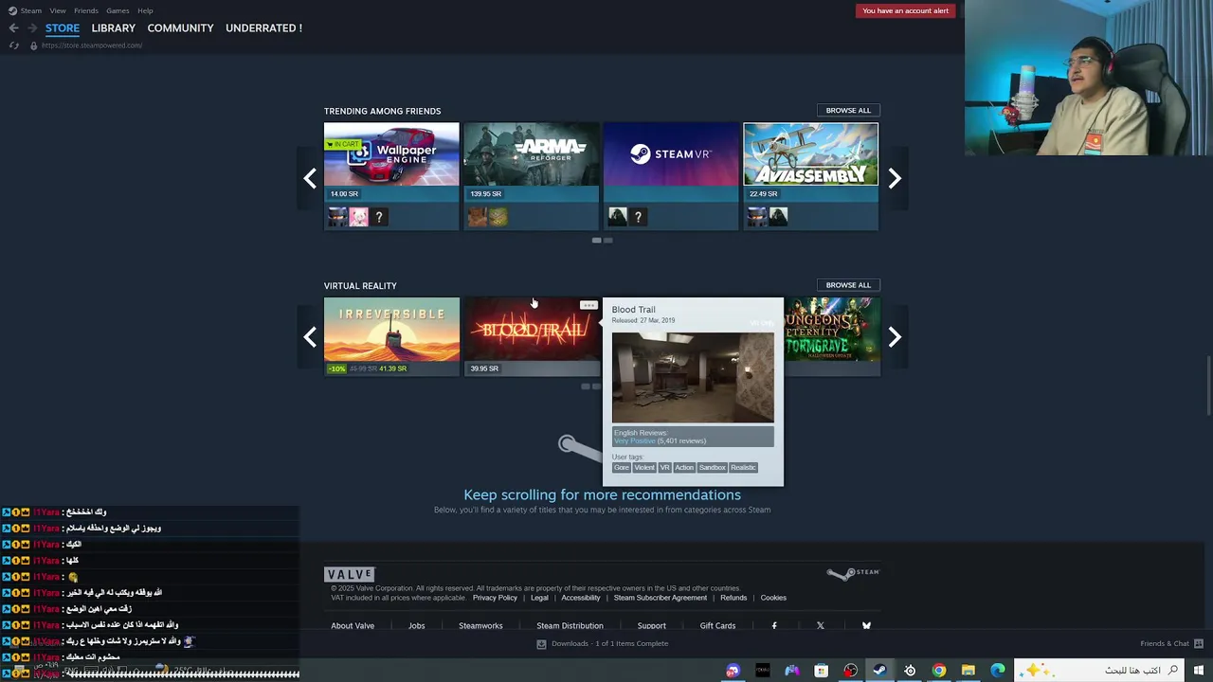Open the About Valve footer link
This screenshot has height=682, width=1213.
click(x=353, y=625)
